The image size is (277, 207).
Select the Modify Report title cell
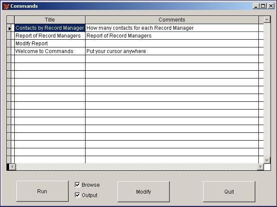click(50, 44)
